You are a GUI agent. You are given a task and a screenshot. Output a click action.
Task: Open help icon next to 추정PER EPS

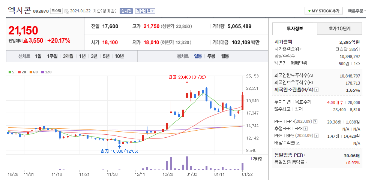click(x=306, y=129)
